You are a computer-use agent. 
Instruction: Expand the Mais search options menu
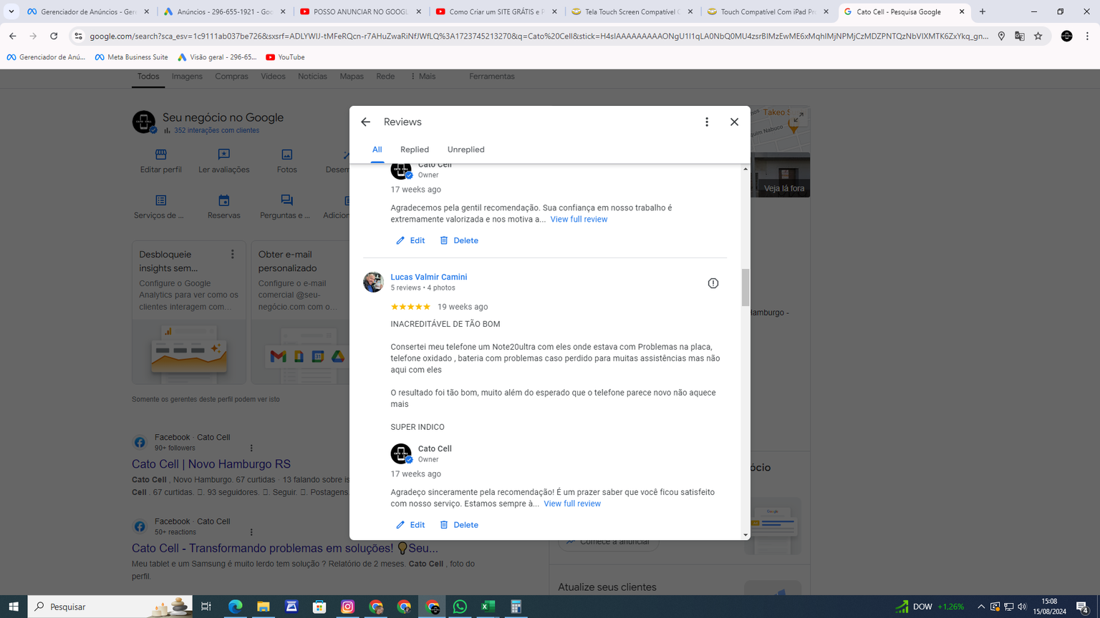[423, 77]
